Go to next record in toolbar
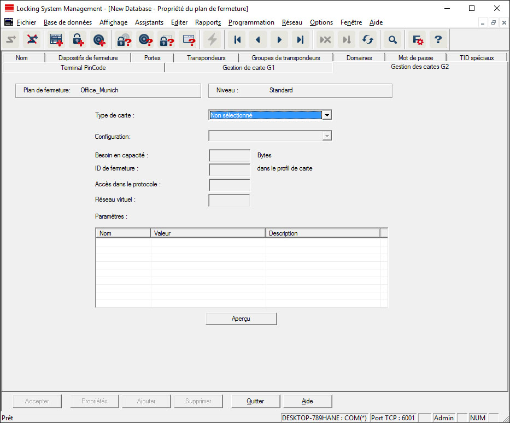 279,39
